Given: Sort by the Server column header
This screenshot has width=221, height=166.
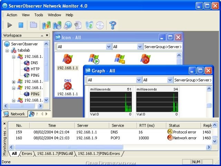Looking at the screenshot, I should pyautogui.click(x=92, y=126).
